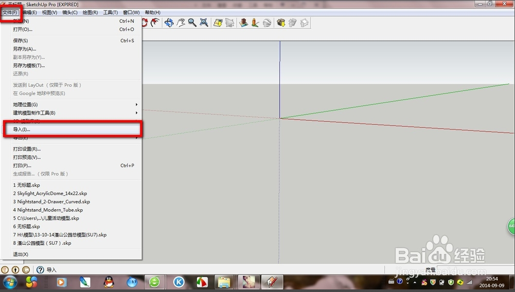
Task: Open the 帮助(H) menu
Action: (x=153, y=12)
